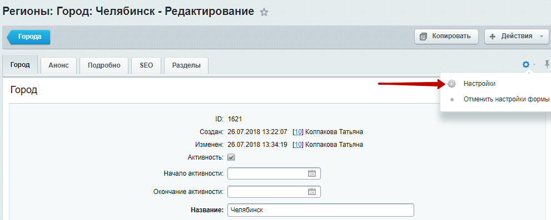Switch to the Анонс tab
This screenshot has height=220, width=551.
coord(58,65)
